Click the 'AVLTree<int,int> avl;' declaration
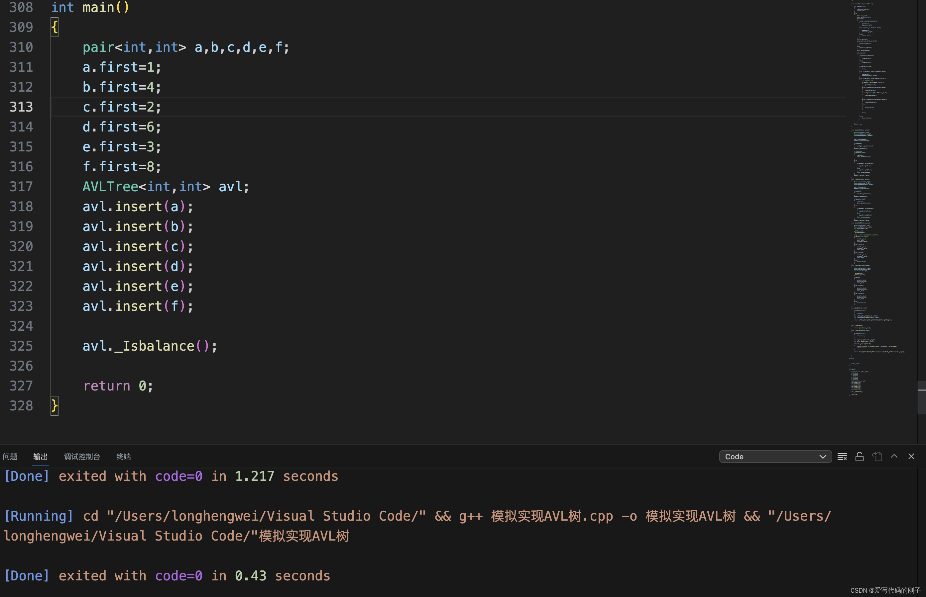This screenshot has width=926, height=597. pos(166,187)
